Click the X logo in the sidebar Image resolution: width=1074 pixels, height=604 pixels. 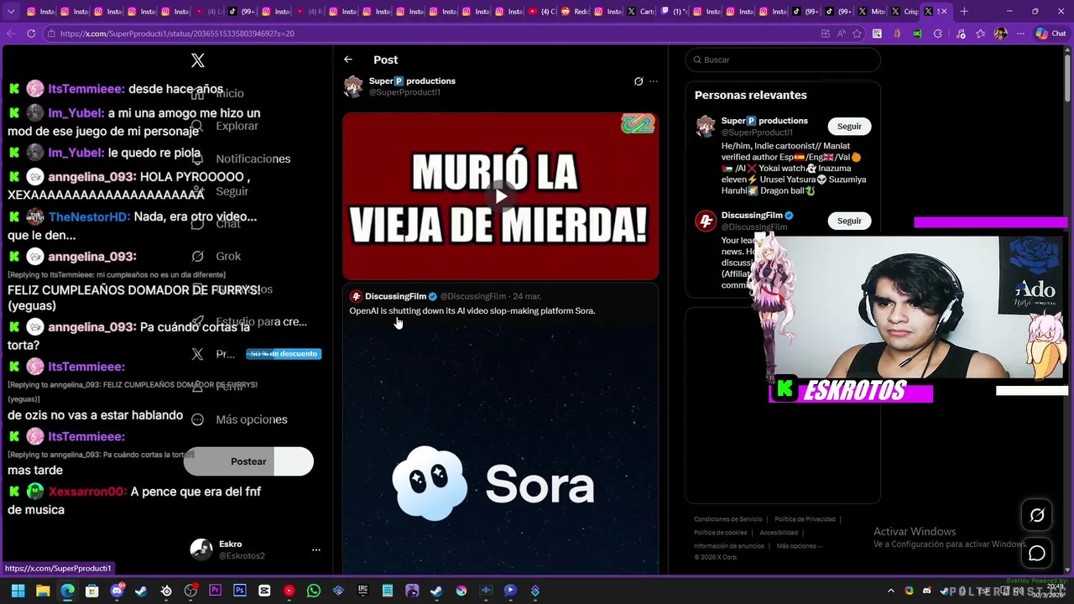coord(197,60)
